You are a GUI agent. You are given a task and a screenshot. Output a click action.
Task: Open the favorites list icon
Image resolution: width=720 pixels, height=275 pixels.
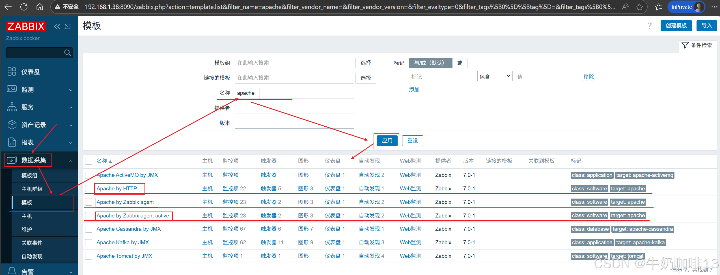658,7
